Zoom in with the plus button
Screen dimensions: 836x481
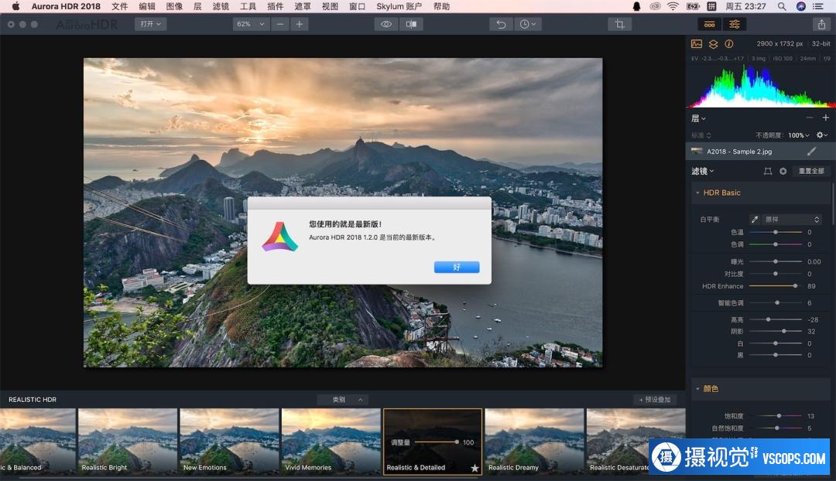coord(299,24)
